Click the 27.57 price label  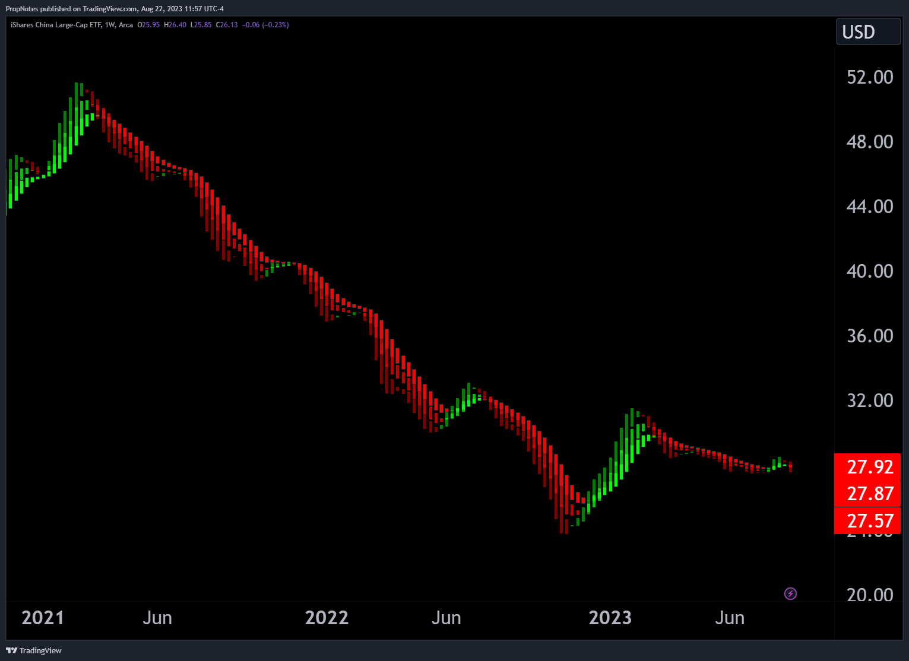(867, 520)
